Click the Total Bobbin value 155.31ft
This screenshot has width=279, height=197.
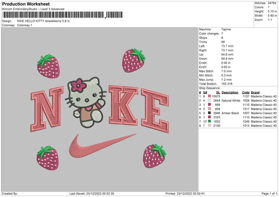pos(227,84)
